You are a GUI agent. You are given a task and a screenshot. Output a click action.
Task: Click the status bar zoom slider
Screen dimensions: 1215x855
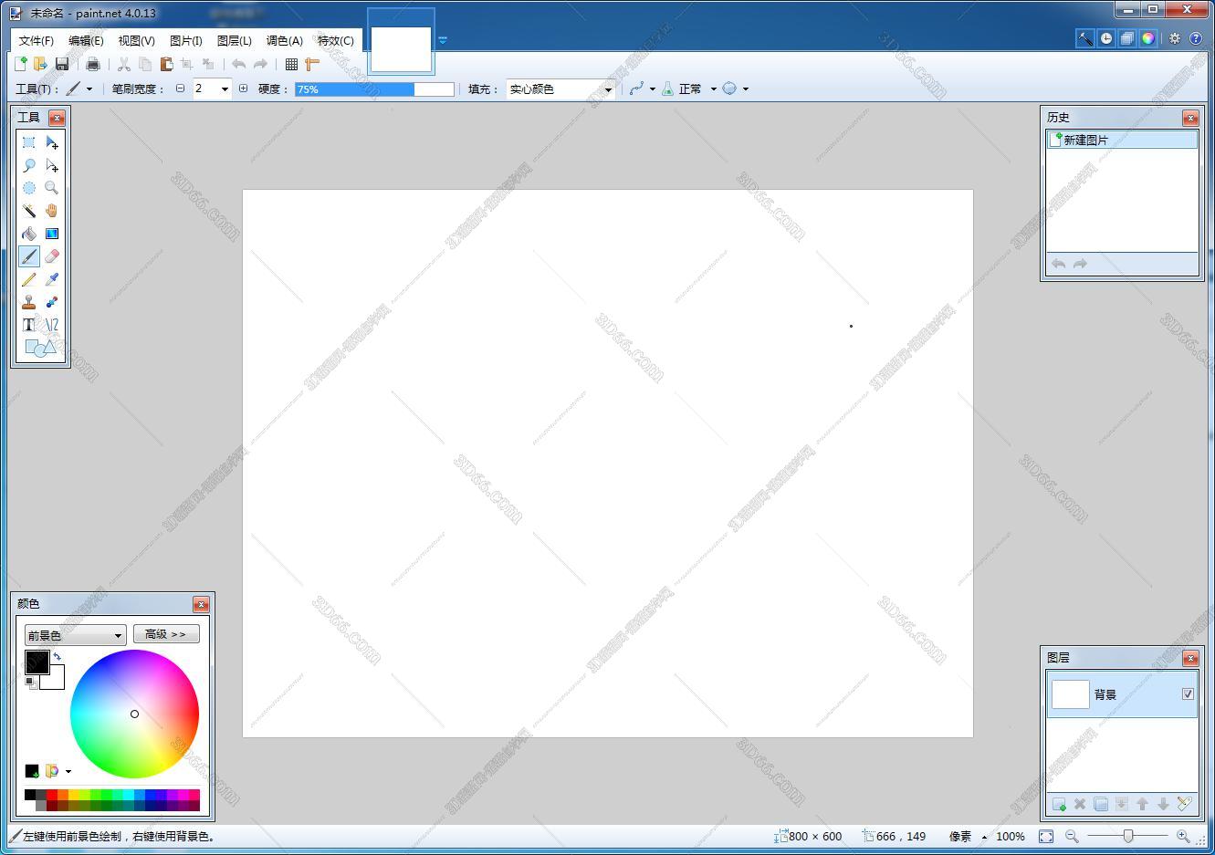(1128, 836)
